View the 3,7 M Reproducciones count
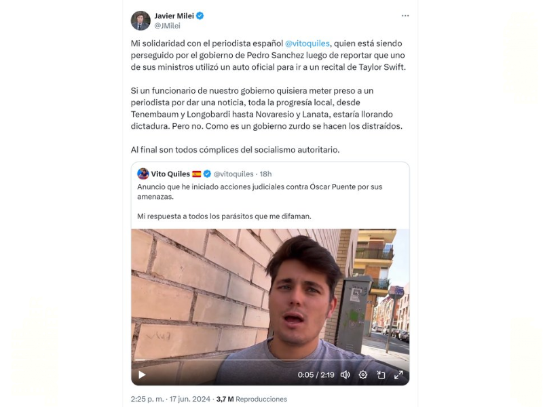 point(252,399)
